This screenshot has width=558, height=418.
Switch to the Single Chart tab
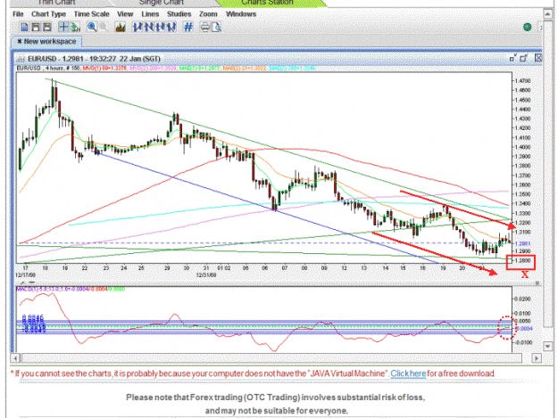tap(162, 3)
